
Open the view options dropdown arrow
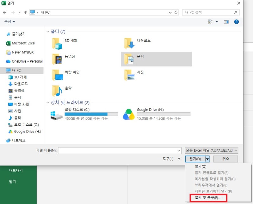[217, 22]
